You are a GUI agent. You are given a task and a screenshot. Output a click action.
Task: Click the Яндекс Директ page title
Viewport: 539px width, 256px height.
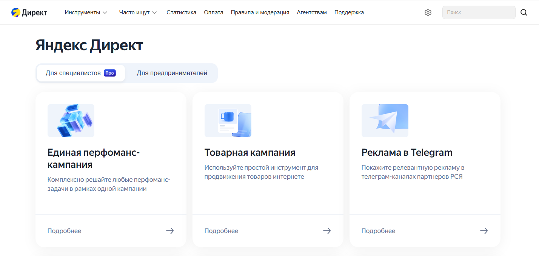coord(89,45)
